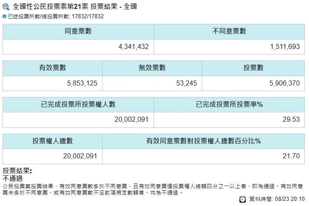Click the 無效票數 header cell
The width and height of the screenshot is (309, 206).
coord(152,68)
